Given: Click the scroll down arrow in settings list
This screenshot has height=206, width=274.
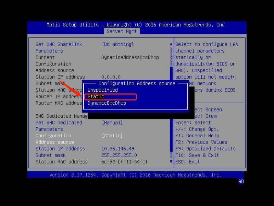Looking at the screenshot, I should click(x=171, y=161).
